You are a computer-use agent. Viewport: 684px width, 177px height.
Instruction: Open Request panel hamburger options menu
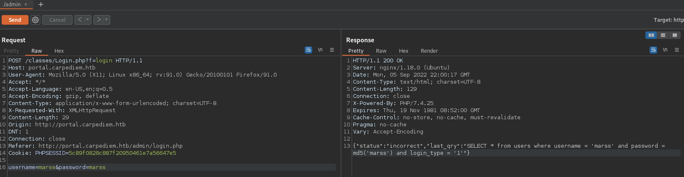click(332, 50)
